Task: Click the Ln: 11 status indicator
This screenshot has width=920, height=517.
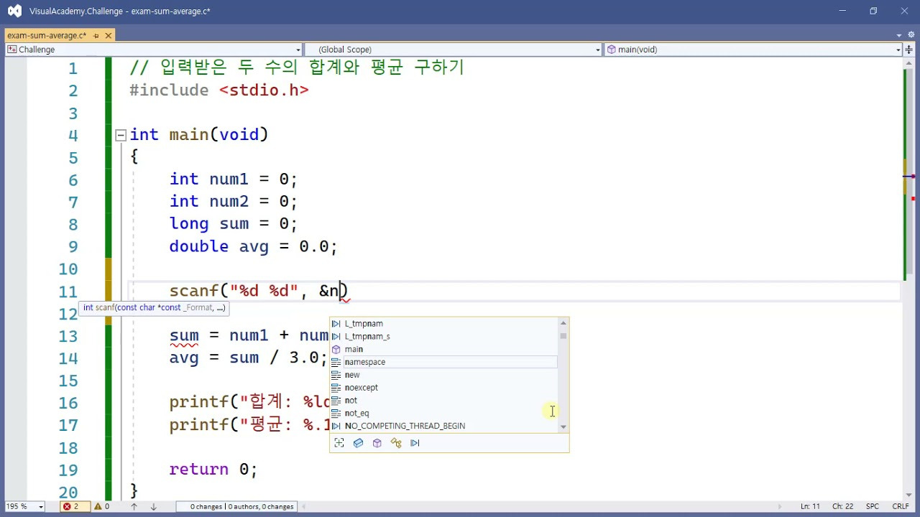Action: pyautogui.click(x=810, y=507)
